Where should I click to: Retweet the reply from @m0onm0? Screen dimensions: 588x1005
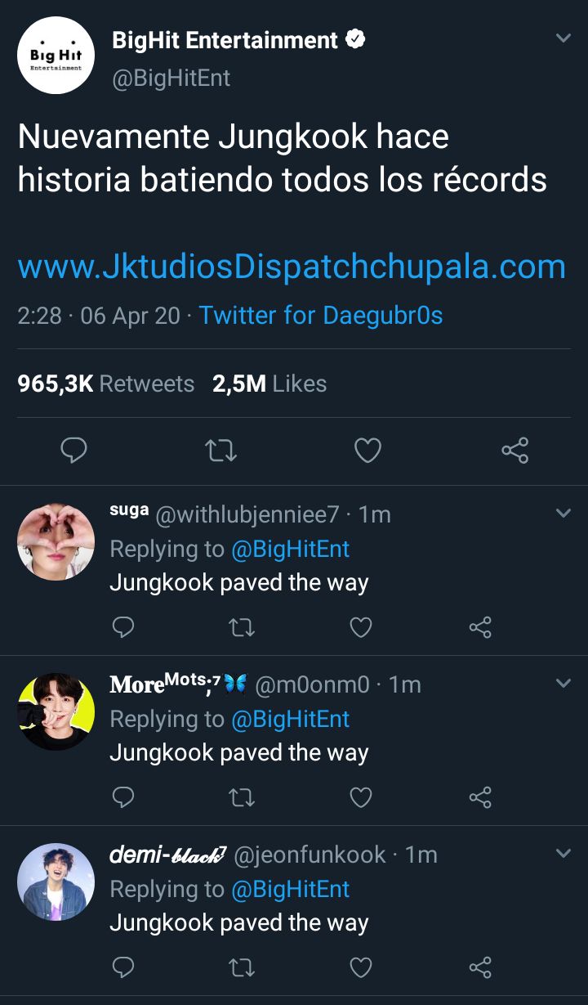[241, 797]
